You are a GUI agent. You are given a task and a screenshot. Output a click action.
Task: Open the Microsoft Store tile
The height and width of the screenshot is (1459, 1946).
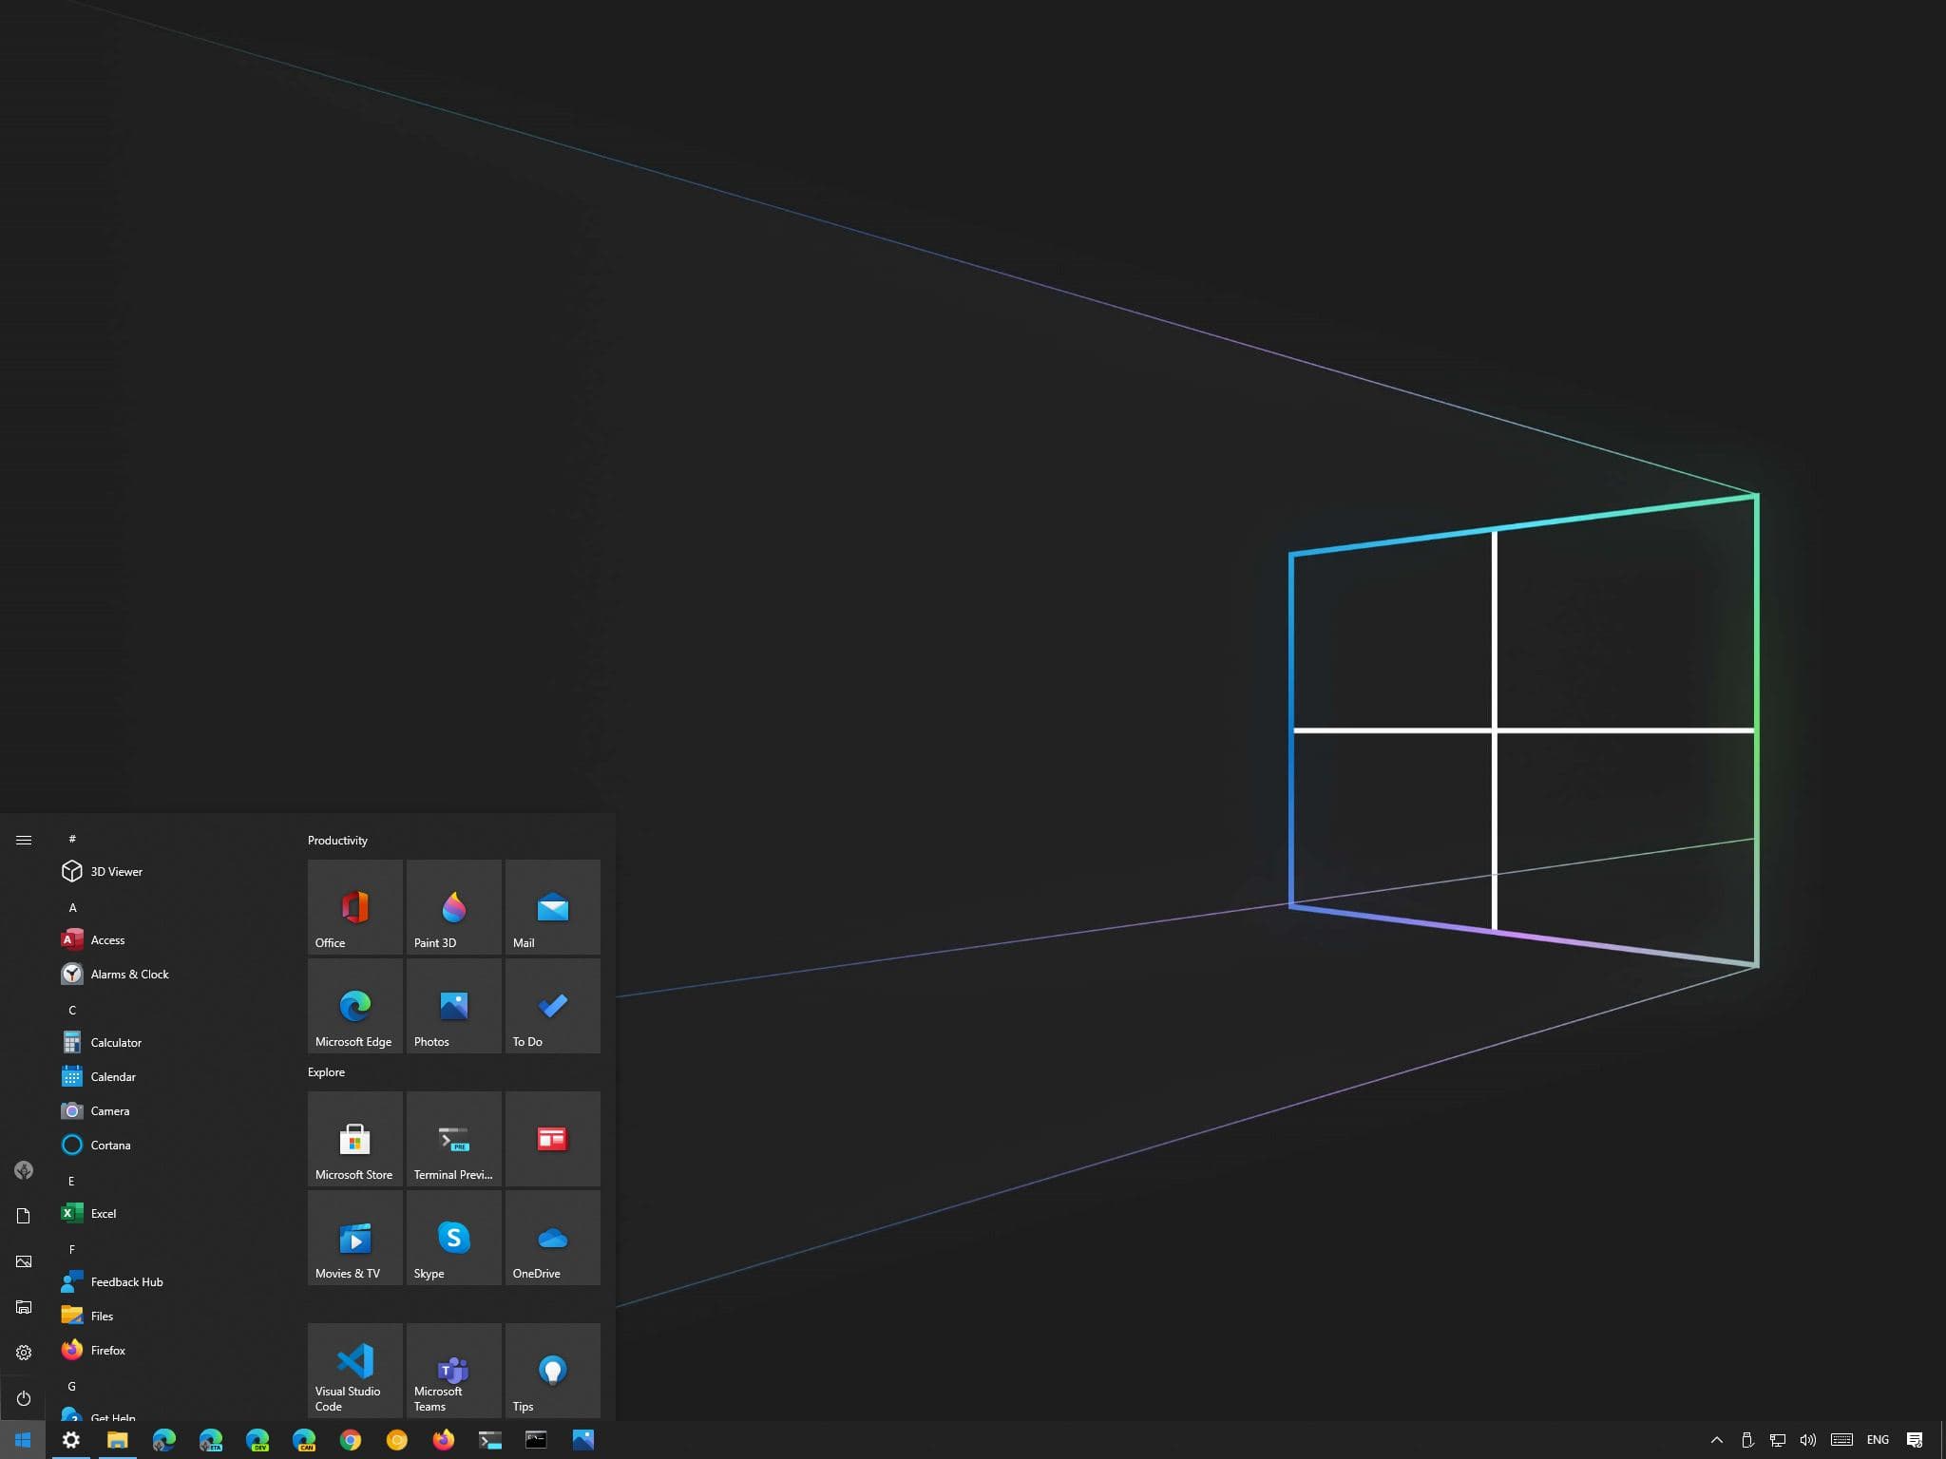coord(354,1138)
